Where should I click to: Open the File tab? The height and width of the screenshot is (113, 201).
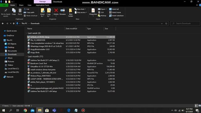pos(4,5)
